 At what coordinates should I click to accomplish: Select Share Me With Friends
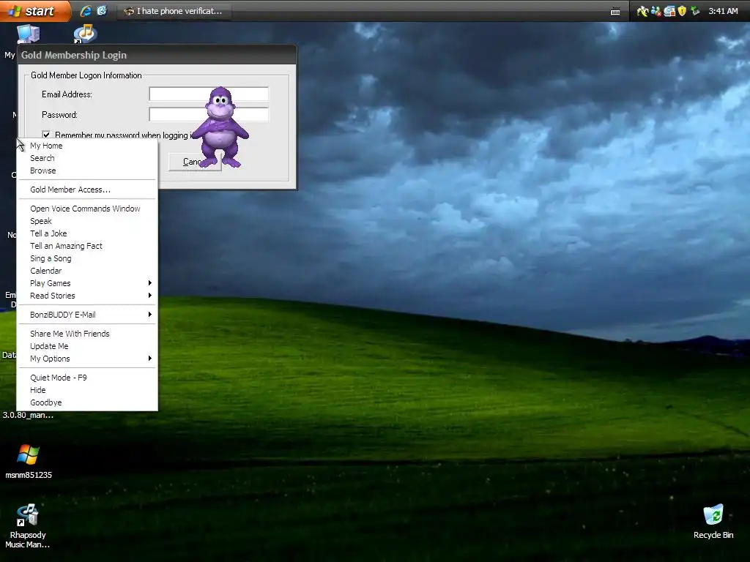[87, 334]
